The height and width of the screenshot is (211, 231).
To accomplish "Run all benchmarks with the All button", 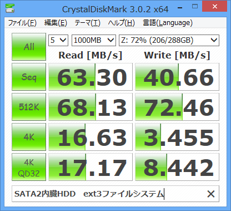I will pos(29,47).
